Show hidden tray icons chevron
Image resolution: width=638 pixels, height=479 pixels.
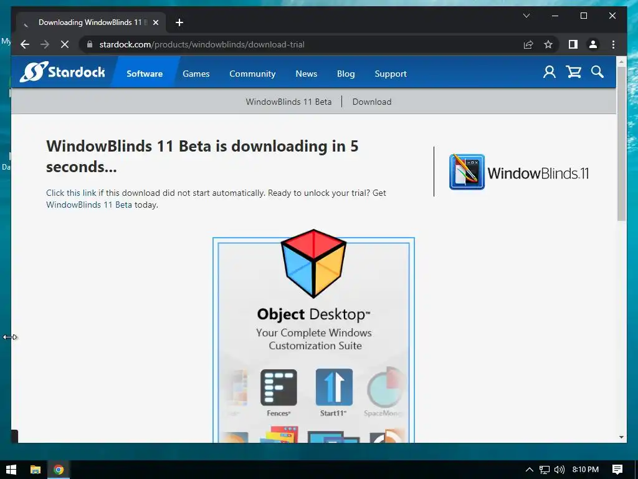pyautogui.click(x=530, y=470)
